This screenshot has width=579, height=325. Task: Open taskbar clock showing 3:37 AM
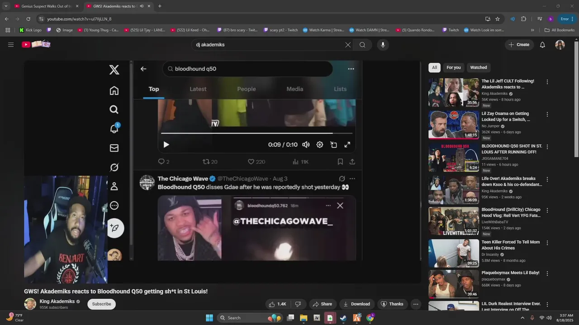click(x=566, y=318)
